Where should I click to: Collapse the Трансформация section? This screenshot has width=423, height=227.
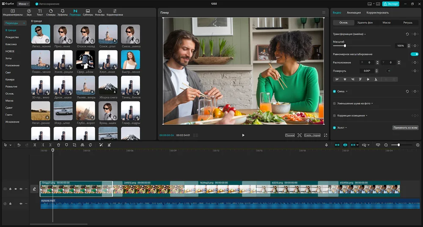click(365, 34)
